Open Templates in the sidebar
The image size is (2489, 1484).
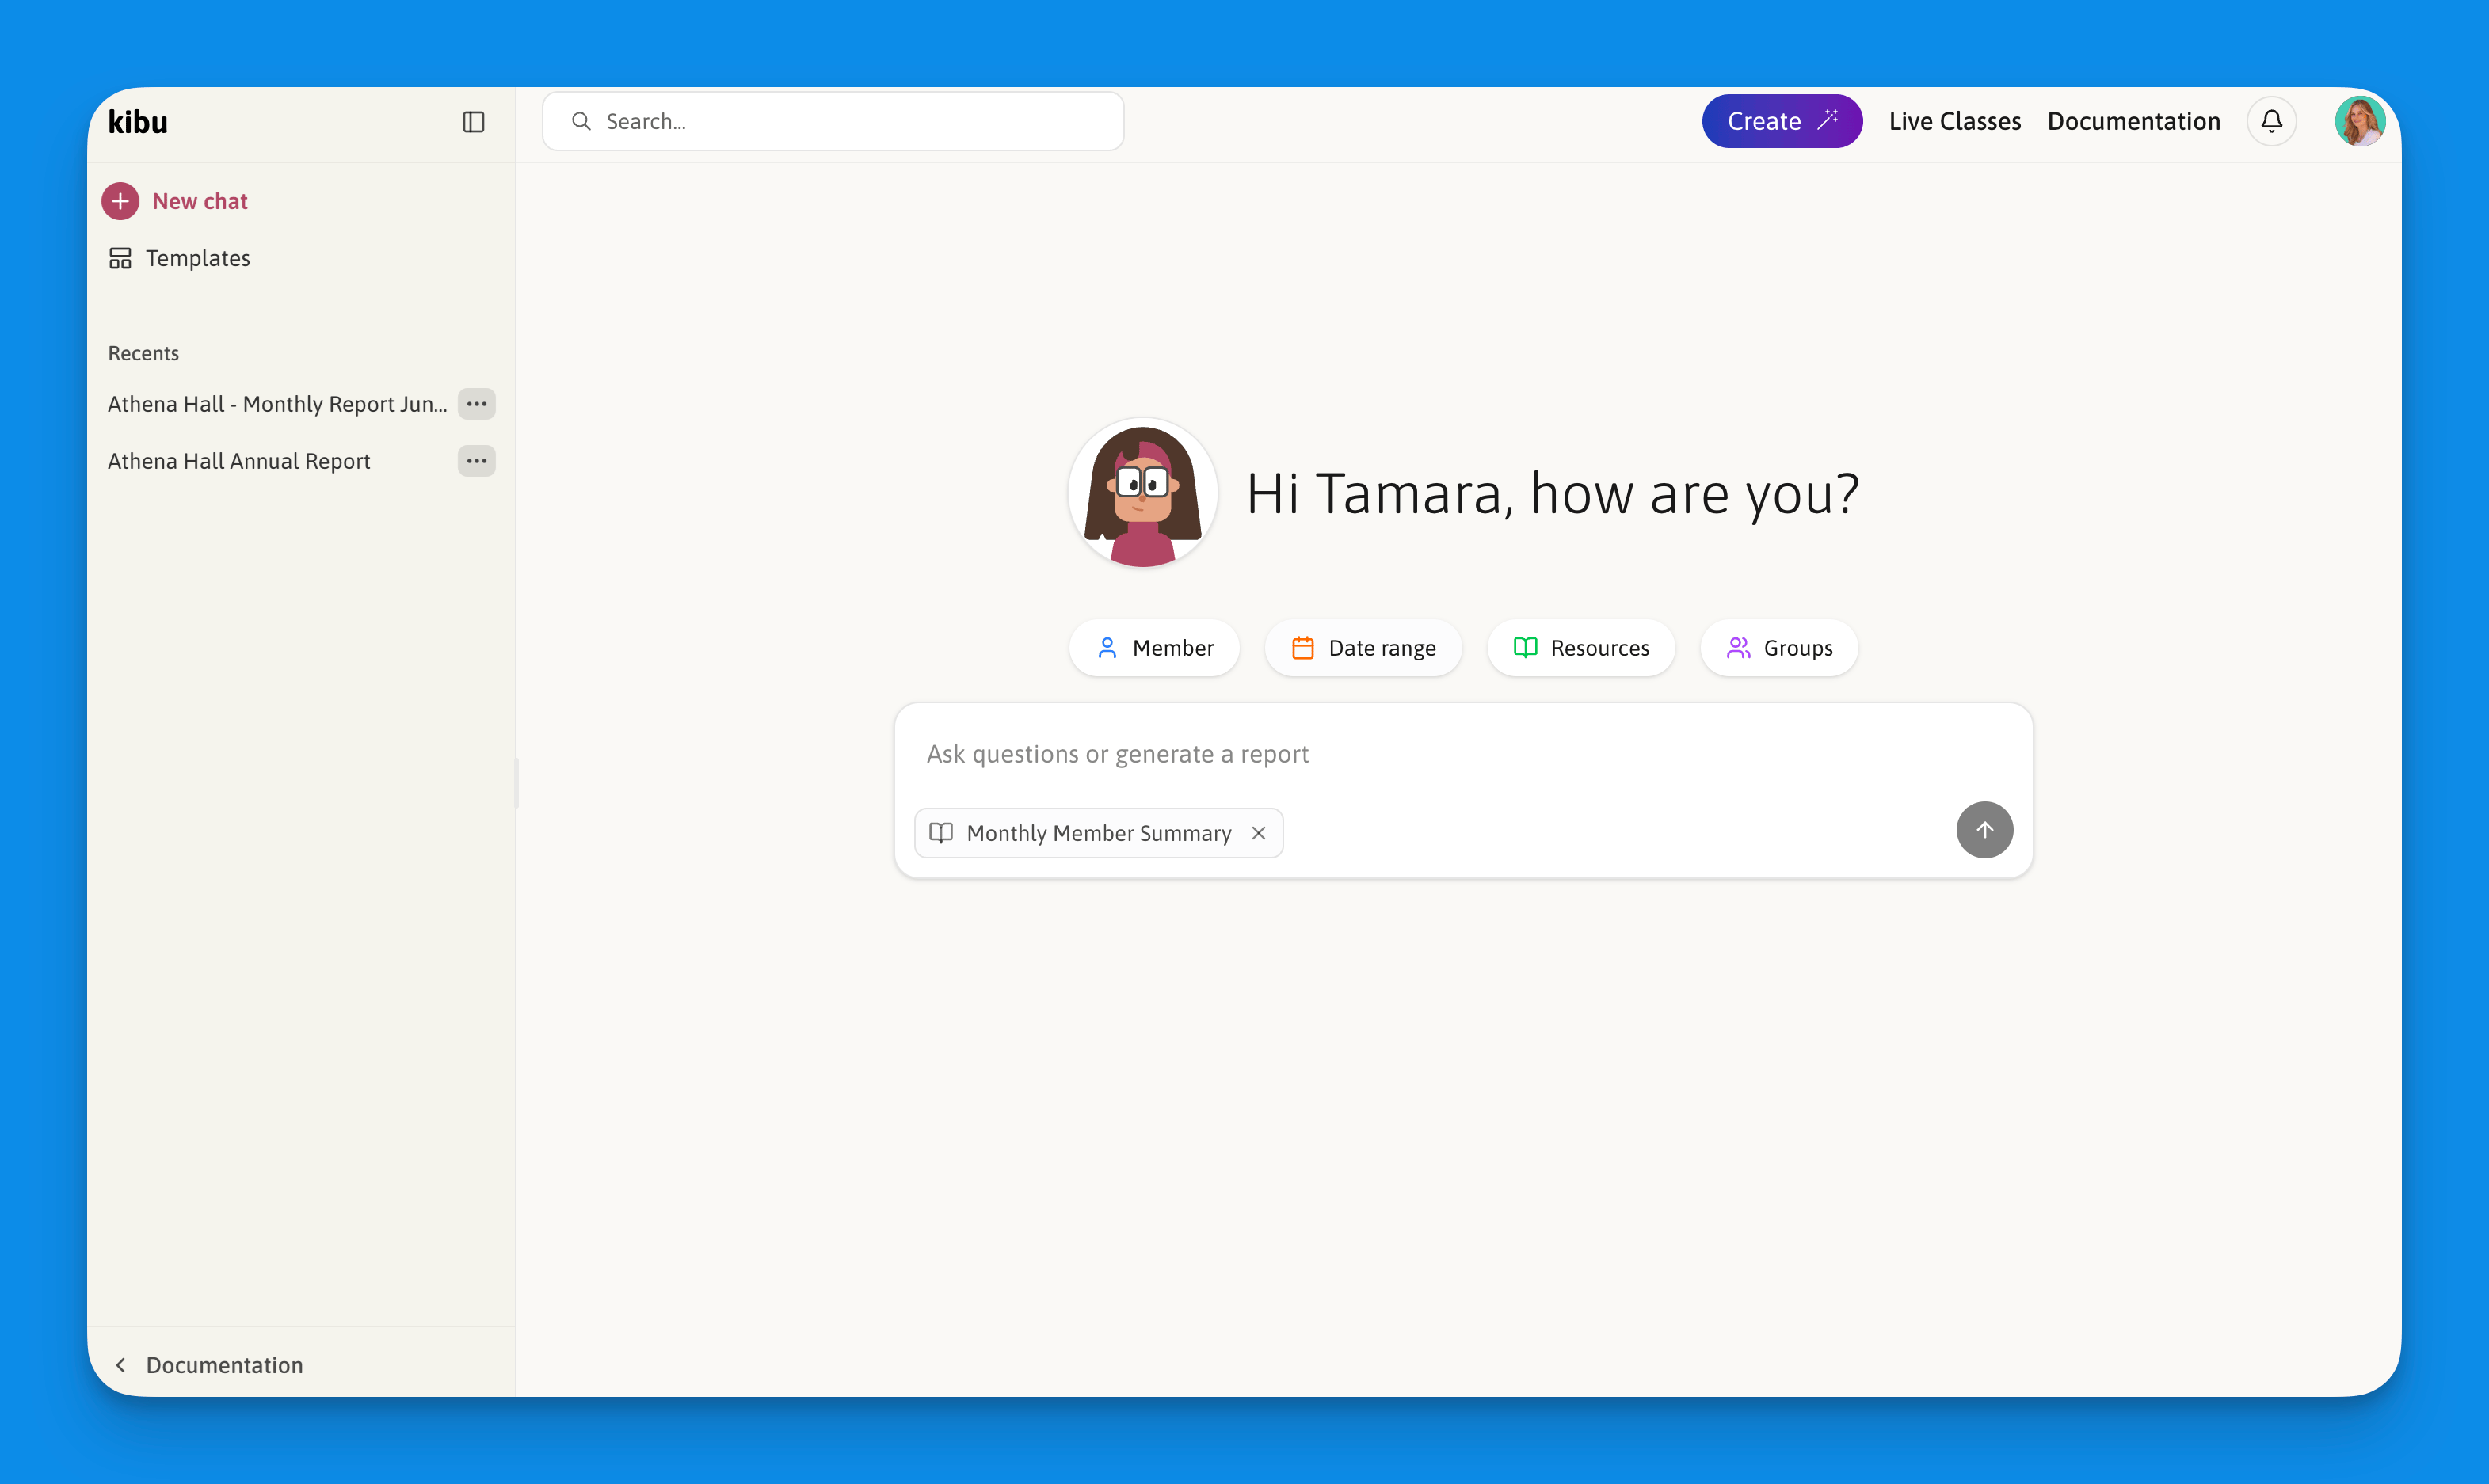(x=179, y=258)
